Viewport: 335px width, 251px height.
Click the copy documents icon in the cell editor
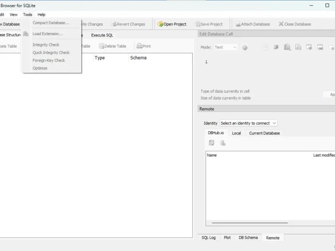point(298,47)
